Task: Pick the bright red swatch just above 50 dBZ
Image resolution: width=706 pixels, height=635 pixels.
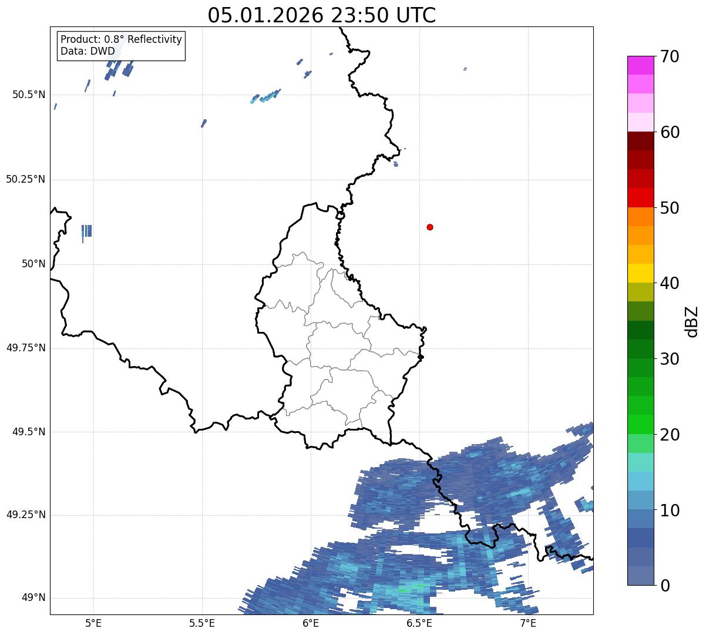Action: click(x=641, y=198)
